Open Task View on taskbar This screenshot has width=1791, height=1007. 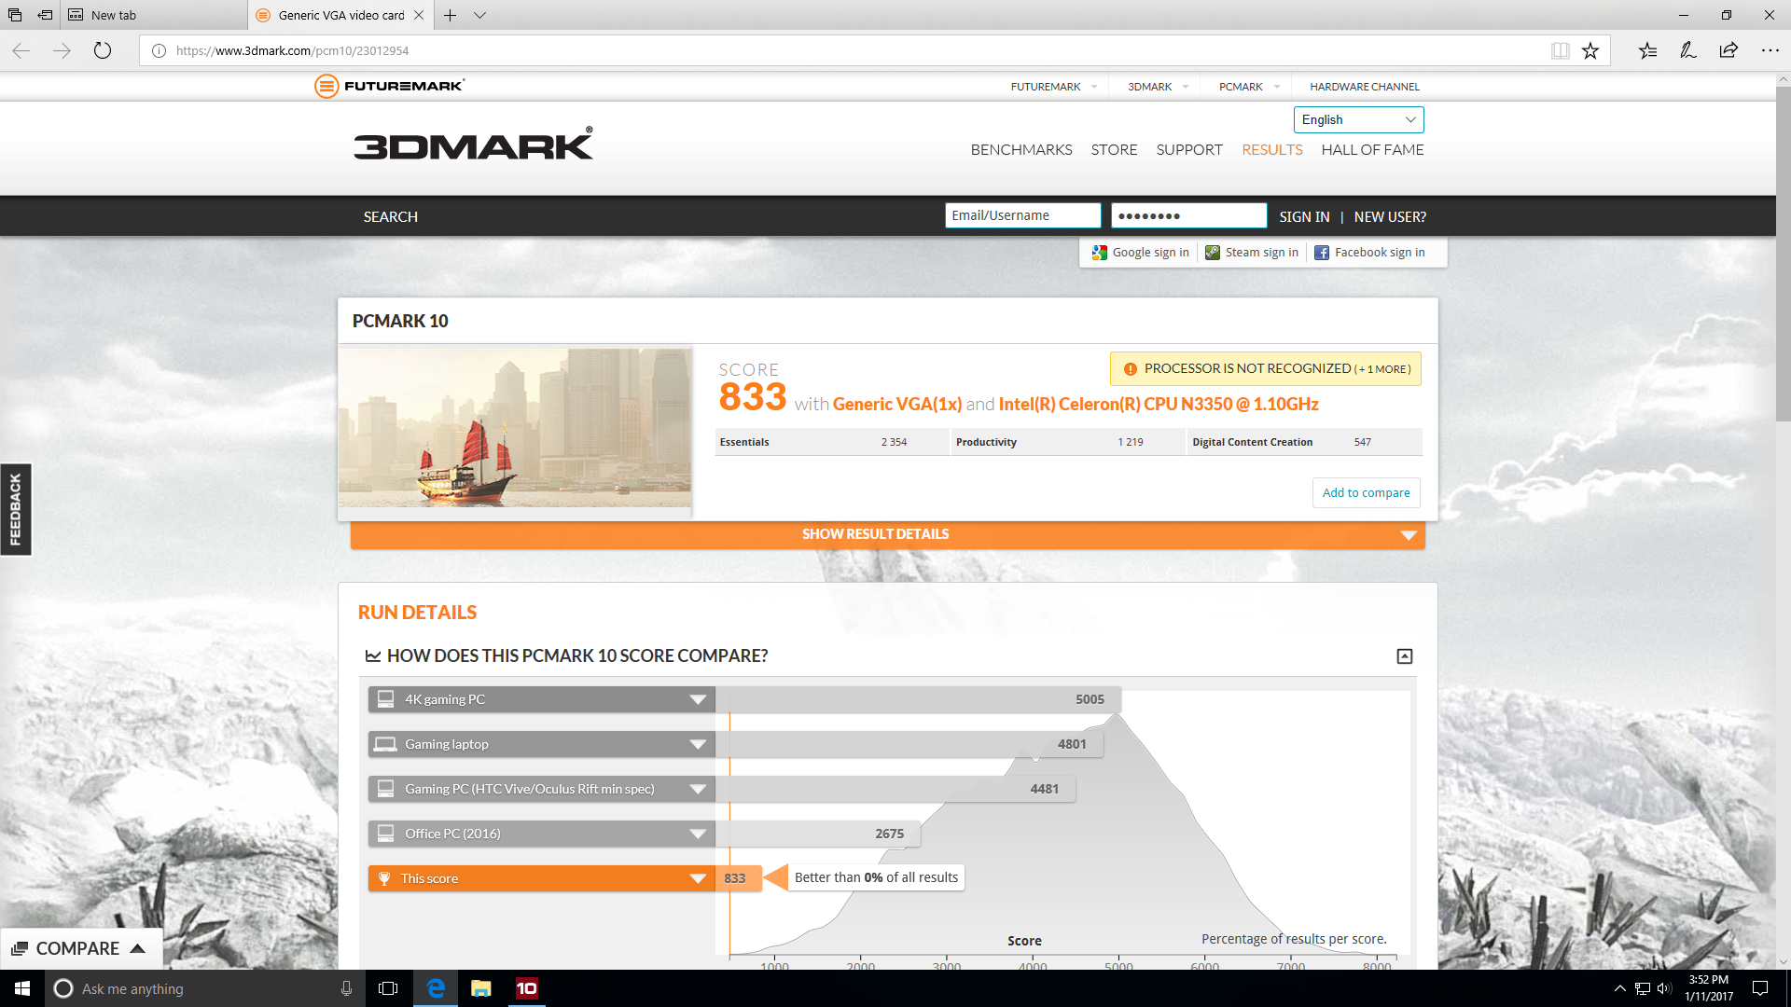click(388, 988)
